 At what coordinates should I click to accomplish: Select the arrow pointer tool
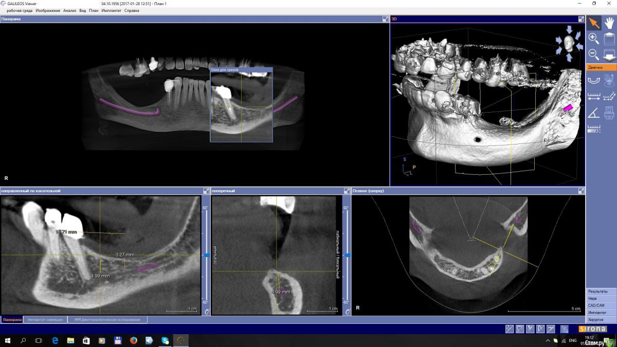594,23
